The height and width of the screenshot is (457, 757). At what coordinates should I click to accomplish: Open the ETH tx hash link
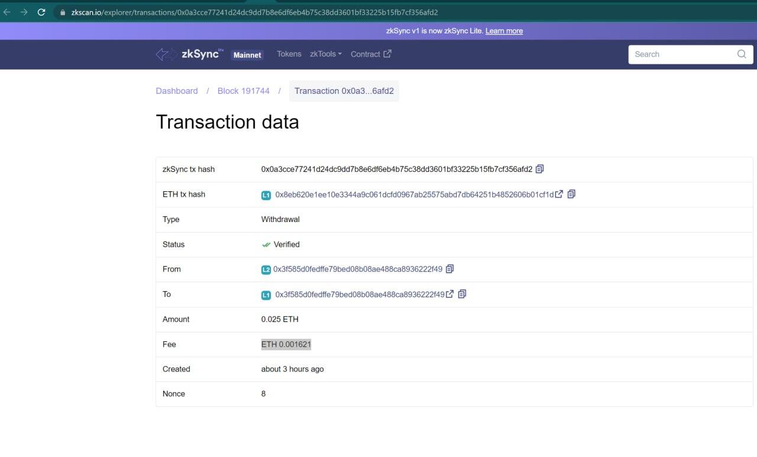(415, 194)
